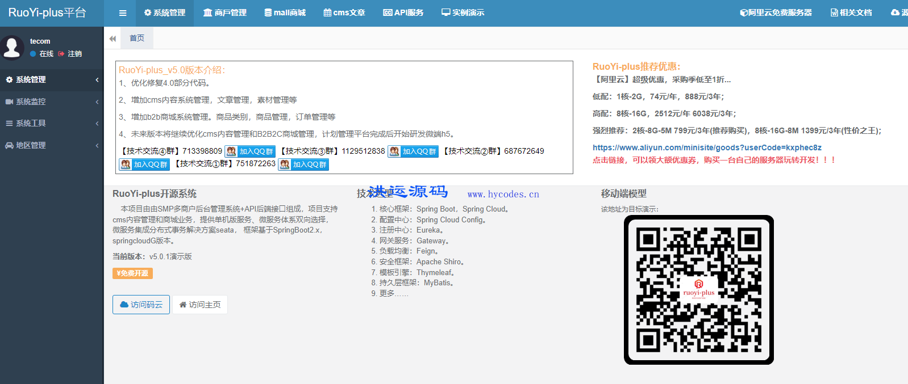Click the bars icon beside 系统工具
This screenshot has height=384, width=908.
pos(9,124)
